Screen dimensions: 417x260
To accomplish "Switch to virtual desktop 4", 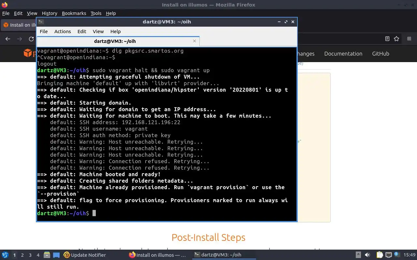I will tap(38, 255).
